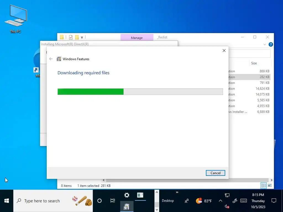The width and height of the screenshot is (283, 212).
Task: Click the muted volume tray icon
Action: point(227,206)
